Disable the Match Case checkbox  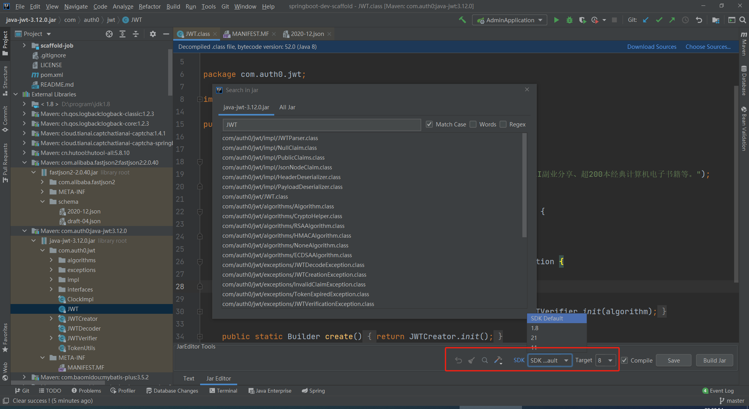pyautogui.click(x=430, y=124)
